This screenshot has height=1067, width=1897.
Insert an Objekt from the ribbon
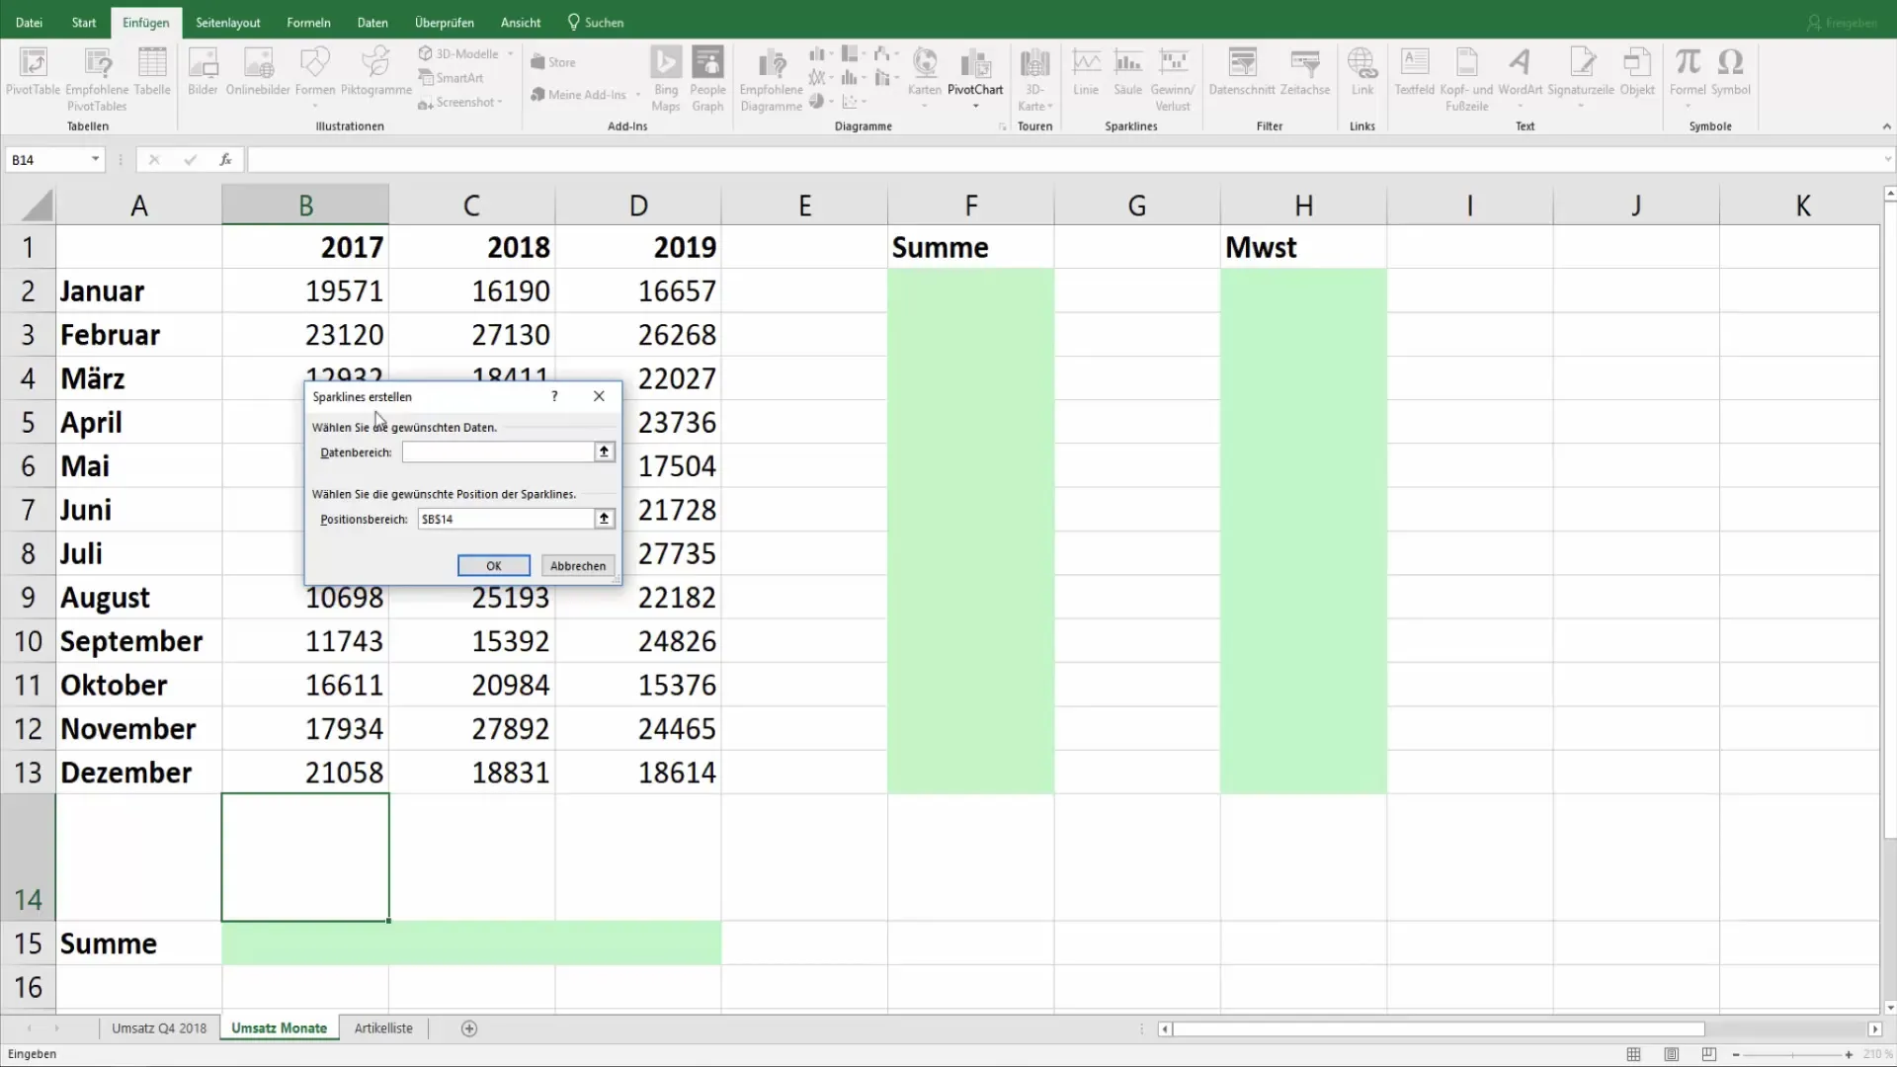click(1637, 72)
